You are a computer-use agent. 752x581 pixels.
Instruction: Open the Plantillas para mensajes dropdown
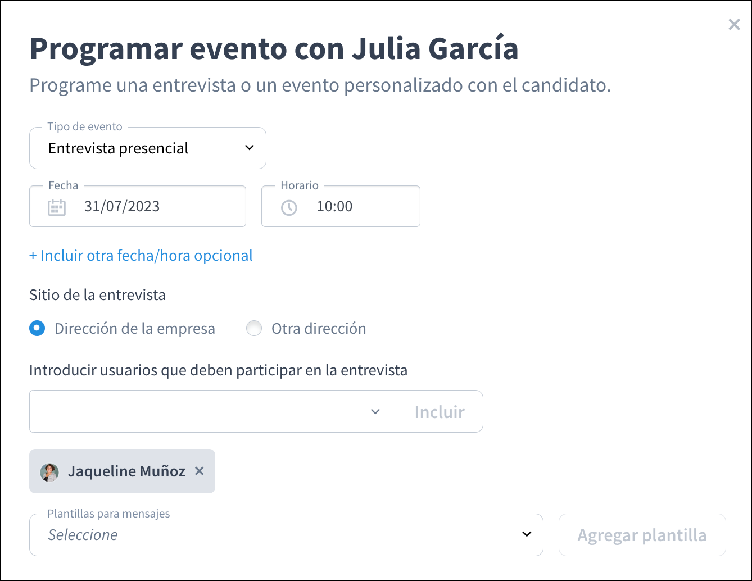pos(286,534)
